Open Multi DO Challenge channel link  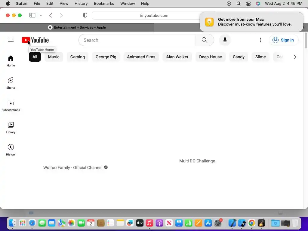tap(197, 161)
